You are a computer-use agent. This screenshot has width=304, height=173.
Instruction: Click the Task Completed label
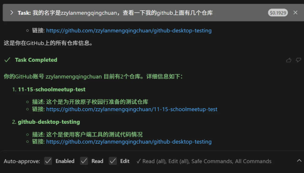(36, 60)
